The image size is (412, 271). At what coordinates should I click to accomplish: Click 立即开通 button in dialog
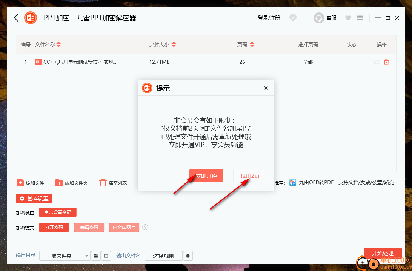[x=206, y=176]
